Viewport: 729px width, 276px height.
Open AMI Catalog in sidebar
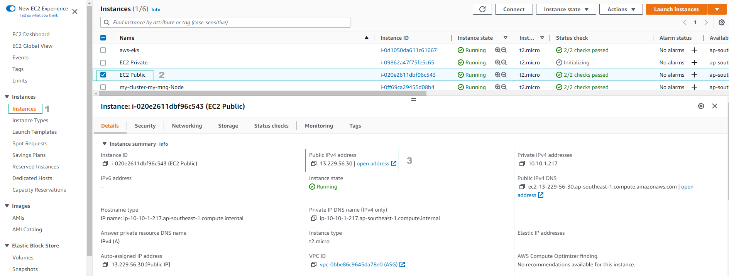(27, 229)
